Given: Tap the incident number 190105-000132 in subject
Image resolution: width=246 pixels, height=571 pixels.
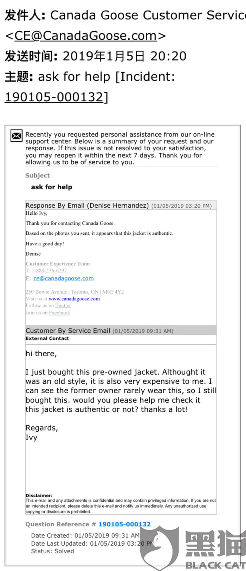Looking at the screenshot, I should point(54,97).
